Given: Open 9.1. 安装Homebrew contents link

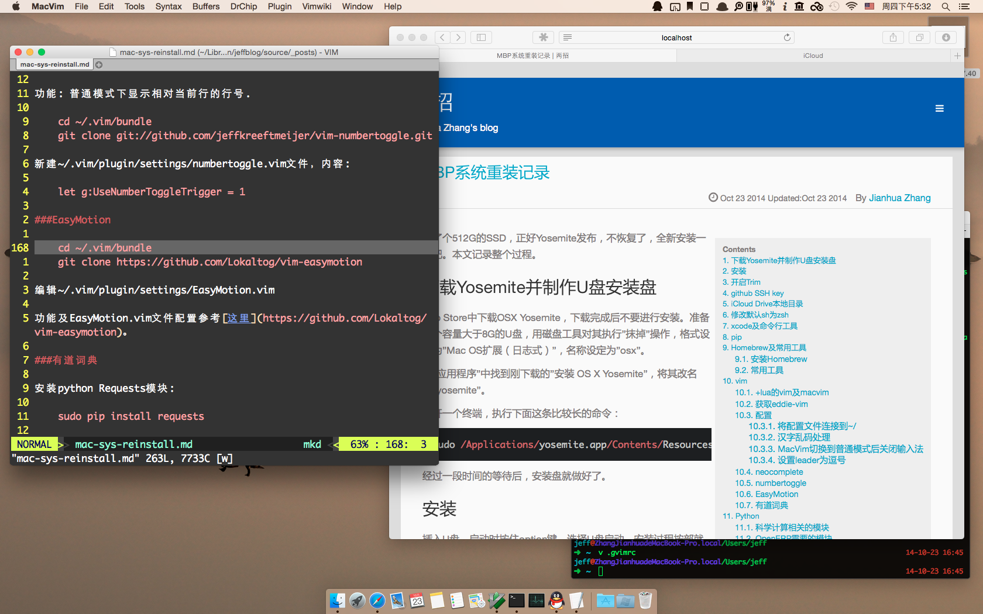Looking at the screenshot, I should pos(771,359).
